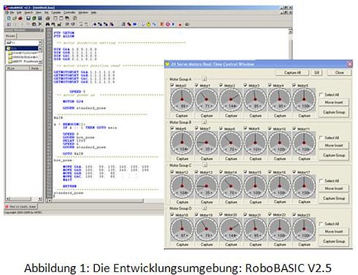This screenshot has width=358, height=275.
Task: Click the black X delete icon in toolbar
Action: (x=40, y=24)
